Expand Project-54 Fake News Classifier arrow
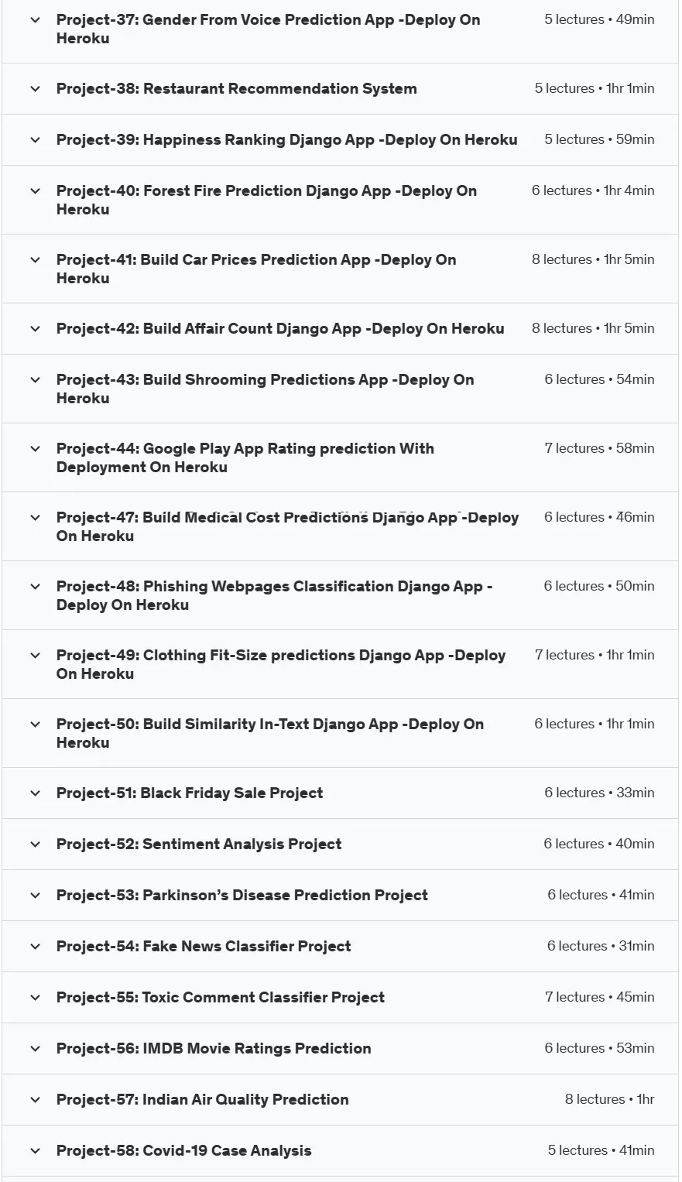This screenshot has width=682, height=1182. [35, 947]
